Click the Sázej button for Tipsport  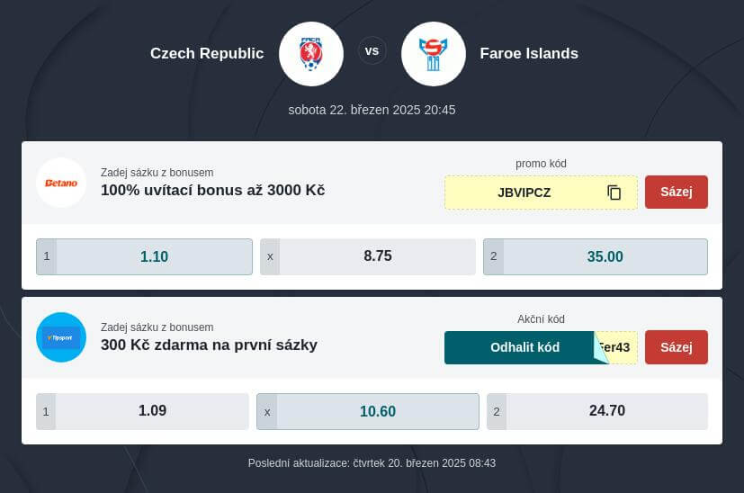click(x=677, y=347)
